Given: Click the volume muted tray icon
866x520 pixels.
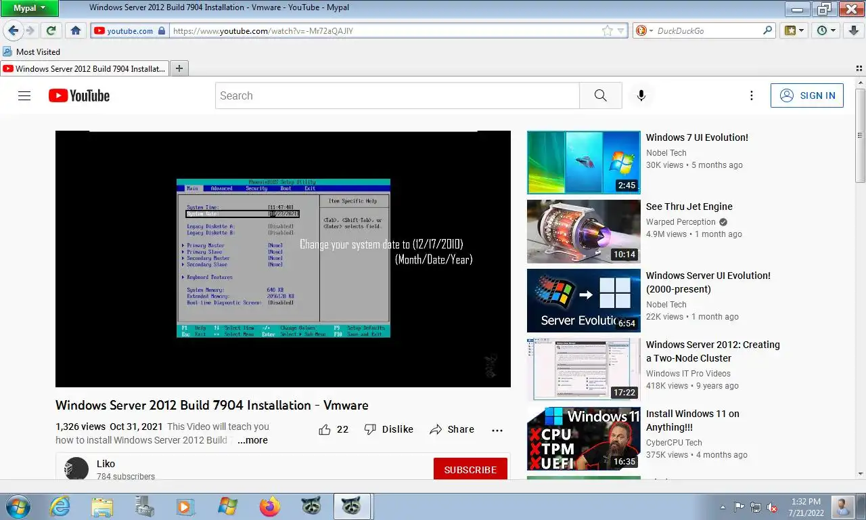Looking at the screenshot, I should point(771,506).
